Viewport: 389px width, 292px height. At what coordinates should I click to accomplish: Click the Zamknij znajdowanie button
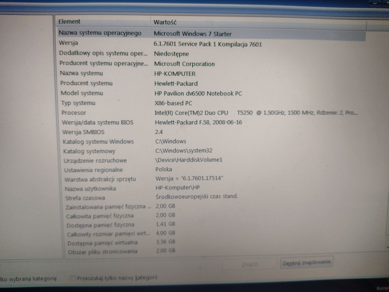pos(306,263)
